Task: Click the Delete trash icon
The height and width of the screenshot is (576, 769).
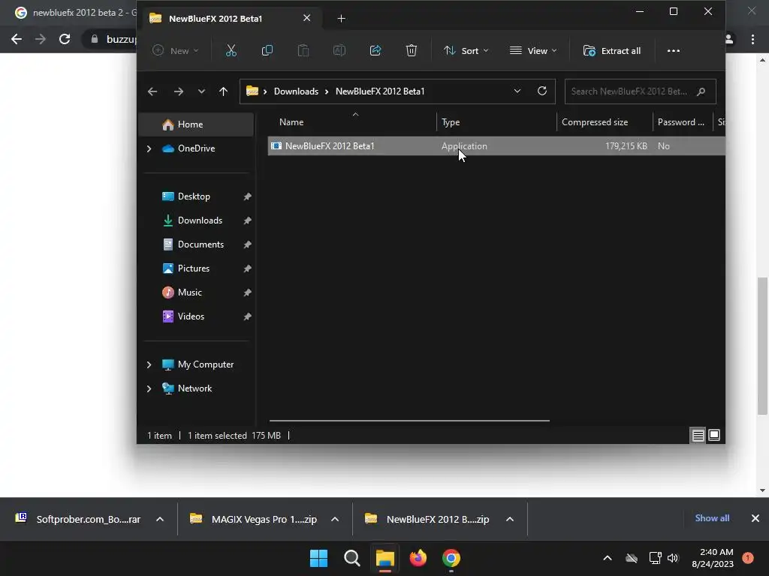Action: 412,50
